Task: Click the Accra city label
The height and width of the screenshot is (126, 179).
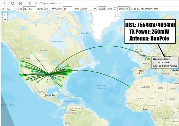Action: [x=145, y=109]
